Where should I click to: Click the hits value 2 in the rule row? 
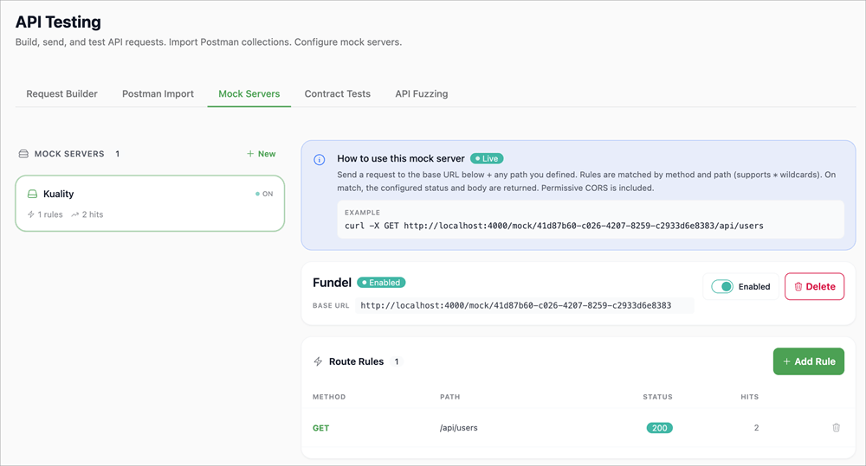click(757, 428)
